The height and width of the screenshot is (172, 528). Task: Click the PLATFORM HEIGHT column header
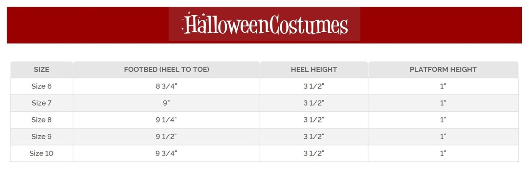443,69
